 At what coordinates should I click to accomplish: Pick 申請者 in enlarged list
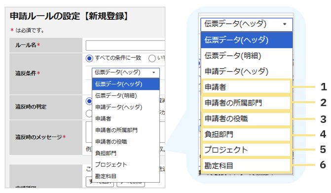point(247,87)
